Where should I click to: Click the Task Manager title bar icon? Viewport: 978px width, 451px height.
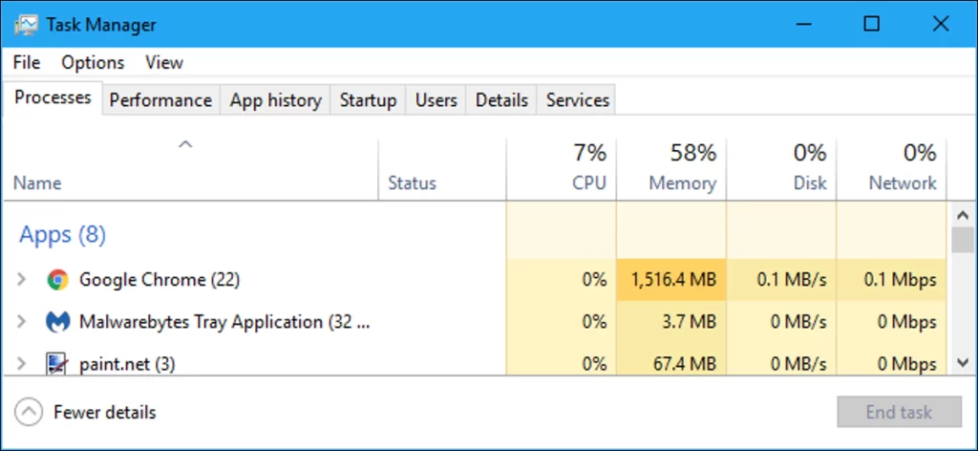(x=26, y=25)
